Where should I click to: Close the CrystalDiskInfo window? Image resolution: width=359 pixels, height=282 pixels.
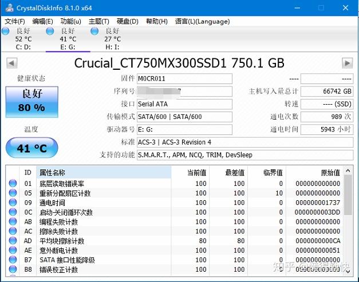pos(345,8)
